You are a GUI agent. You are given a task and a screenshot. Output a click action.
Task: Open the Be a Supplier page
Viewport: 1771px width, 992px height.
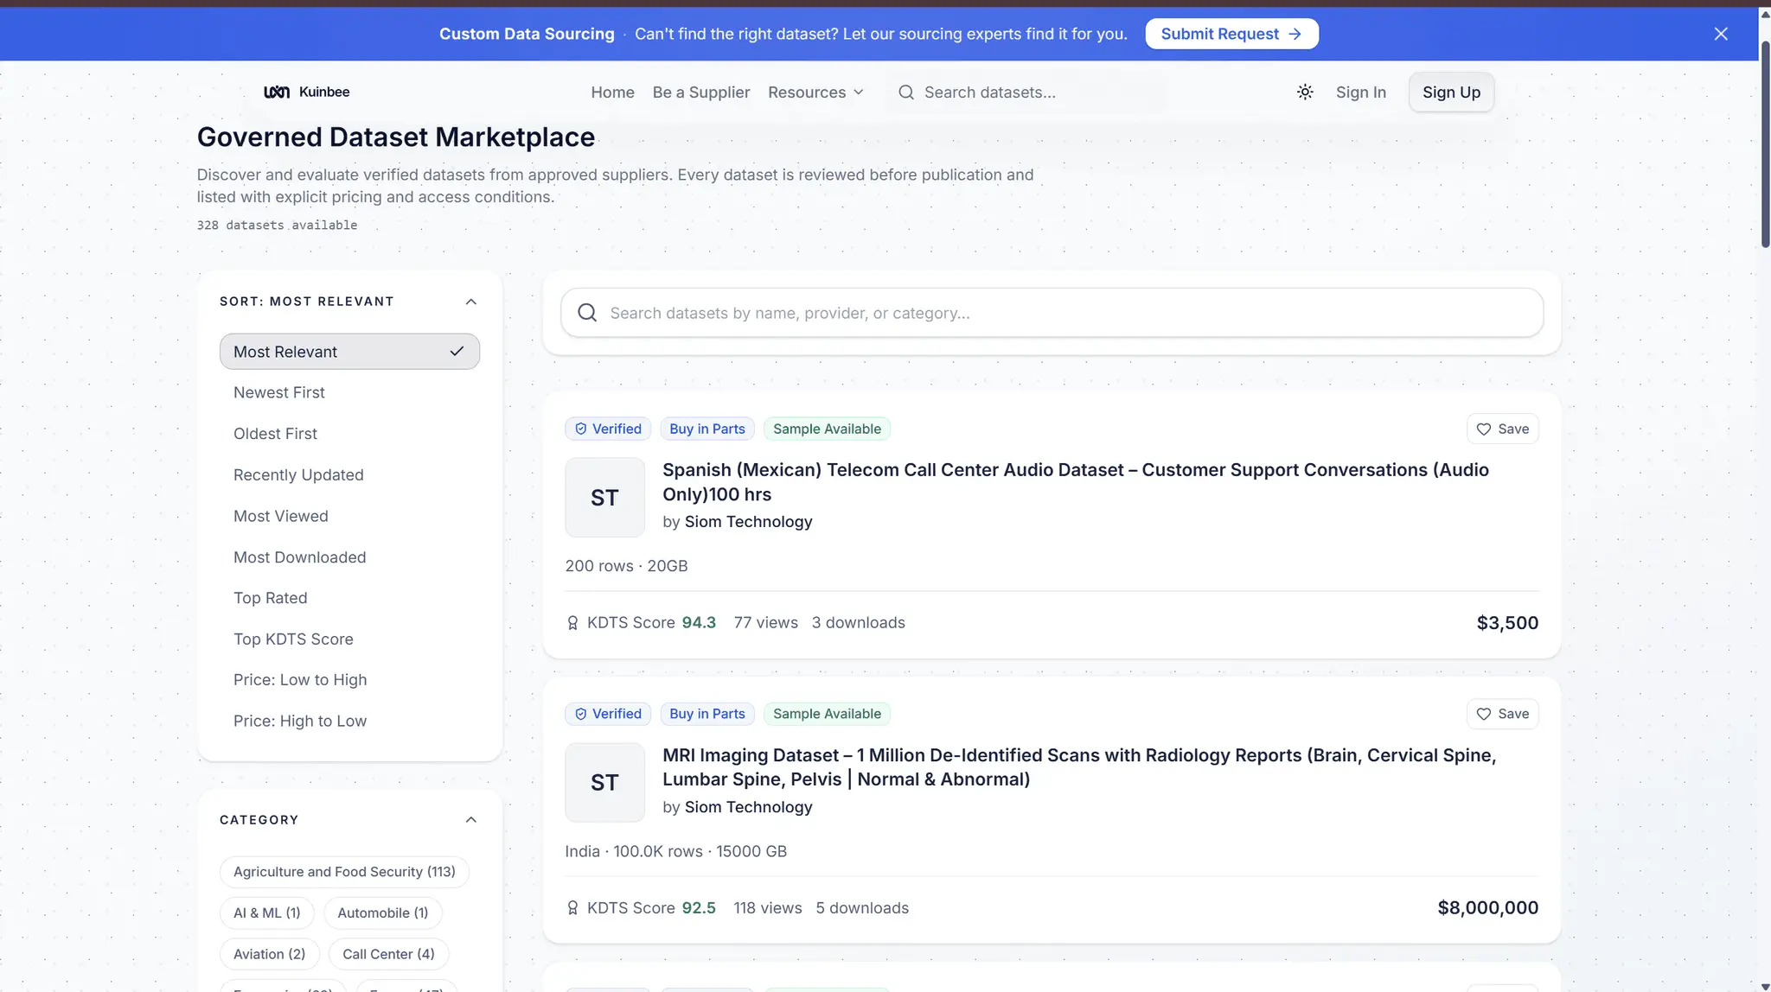[701, 92]
